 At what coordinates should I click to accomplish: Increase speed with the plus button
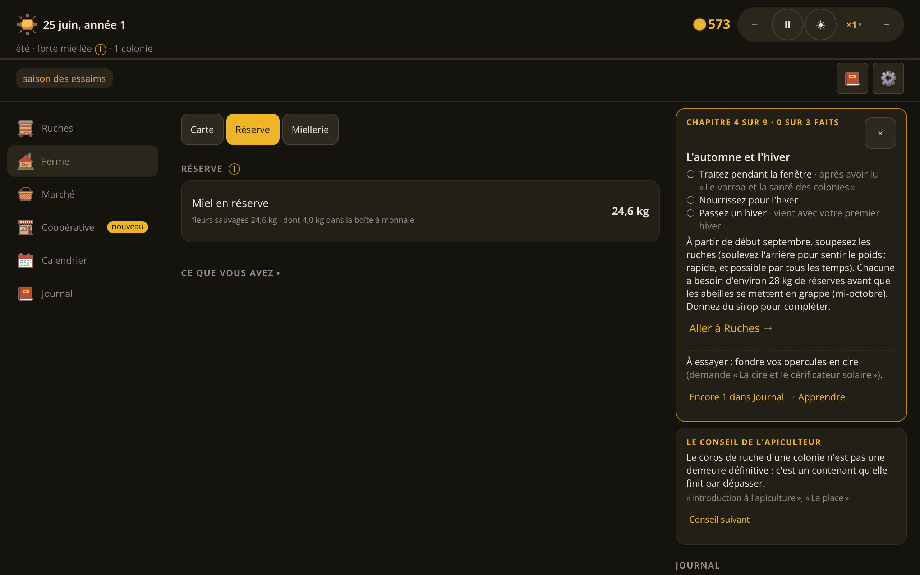[x=887, y=25]
